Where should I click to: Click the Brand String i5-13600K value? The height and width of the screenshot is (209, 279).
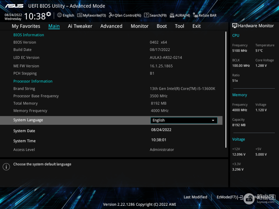click(182, 89)
